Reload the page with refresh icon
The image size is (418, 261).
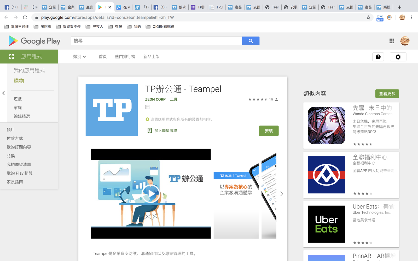click(x=25, y=17)
